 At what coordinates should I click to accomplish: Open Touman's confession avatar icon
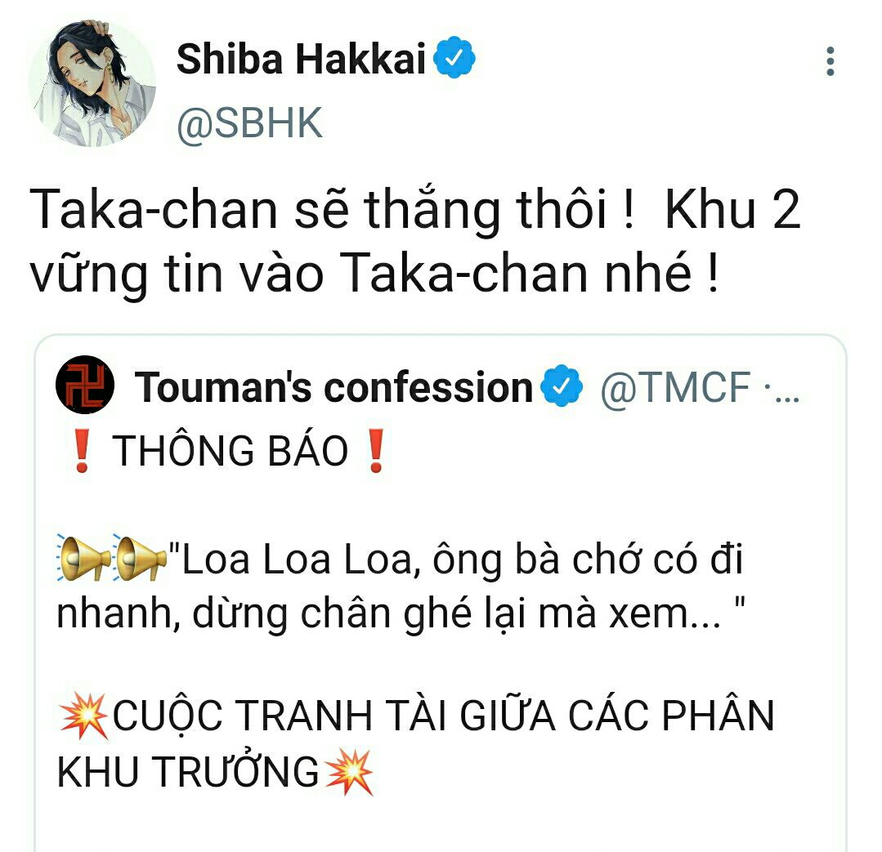click(85, 385)
